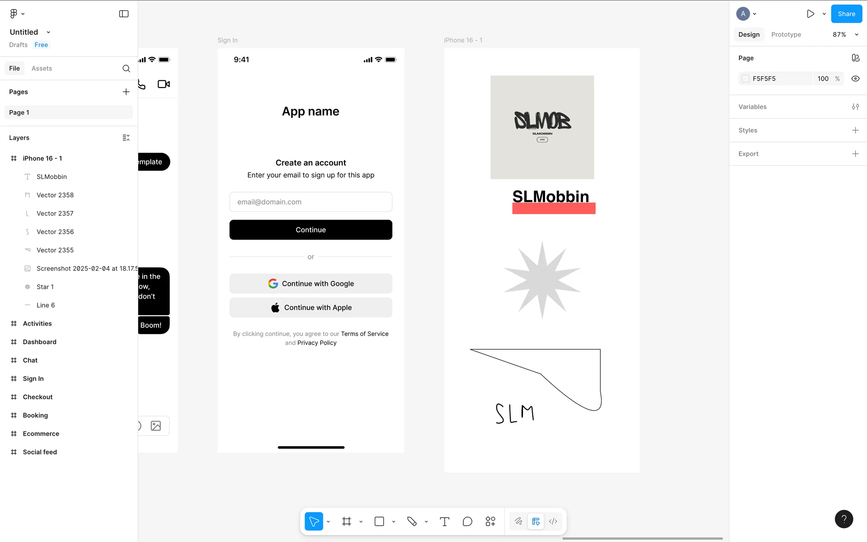Select the Comment tool in the toolbar
The image size is (867, 542).
(467, 521)
